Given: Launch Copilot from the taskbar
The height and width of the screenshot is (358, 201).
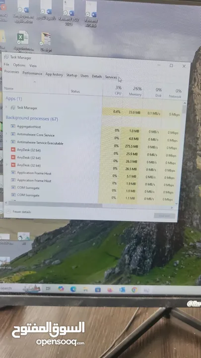Looking at the screenshot, I should (61, 289).
